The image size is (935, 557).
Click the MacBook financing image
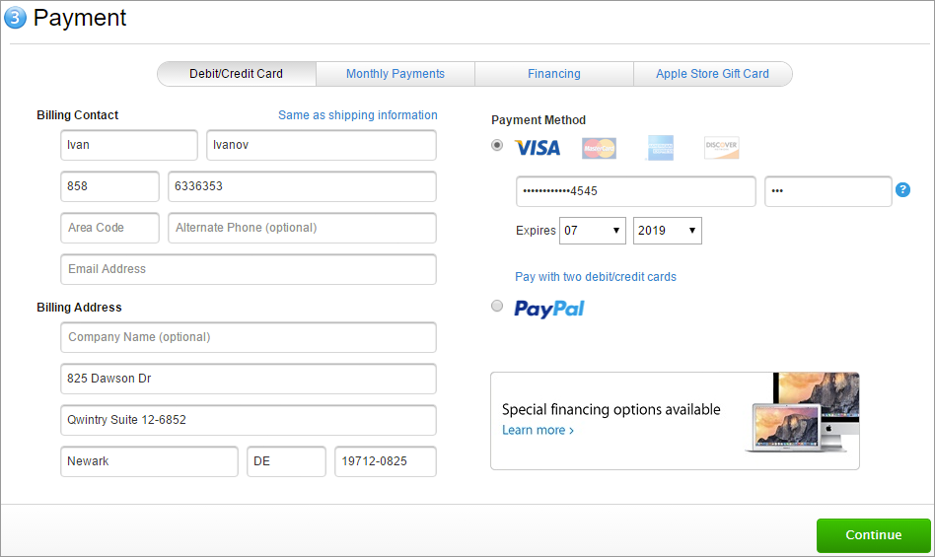pyautogui.click(x=803, y=416)
